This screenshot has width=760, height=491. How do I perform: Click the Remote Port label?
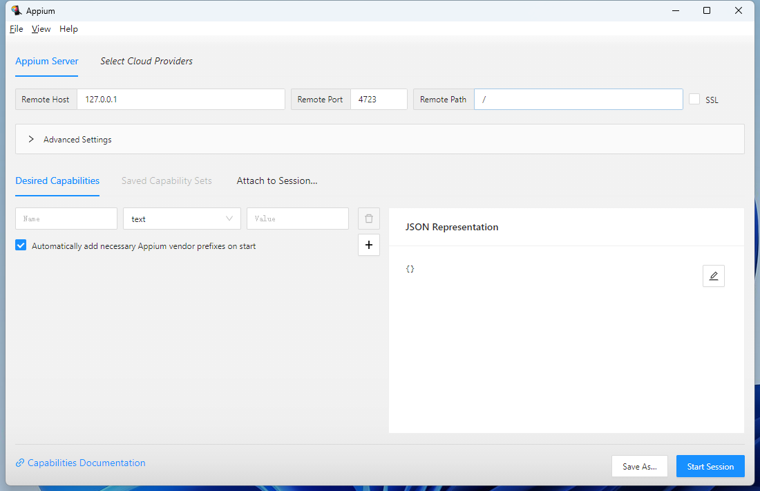pyautogui.click(x=320, y=99)
